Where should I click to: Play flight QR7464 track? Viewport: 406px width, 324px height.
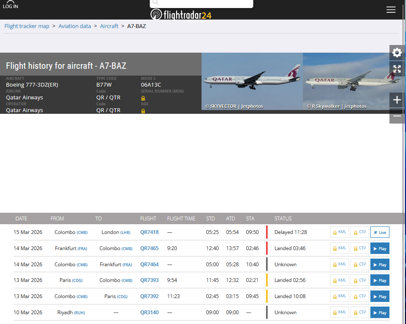pyautogui.click(x=380, y=265)
